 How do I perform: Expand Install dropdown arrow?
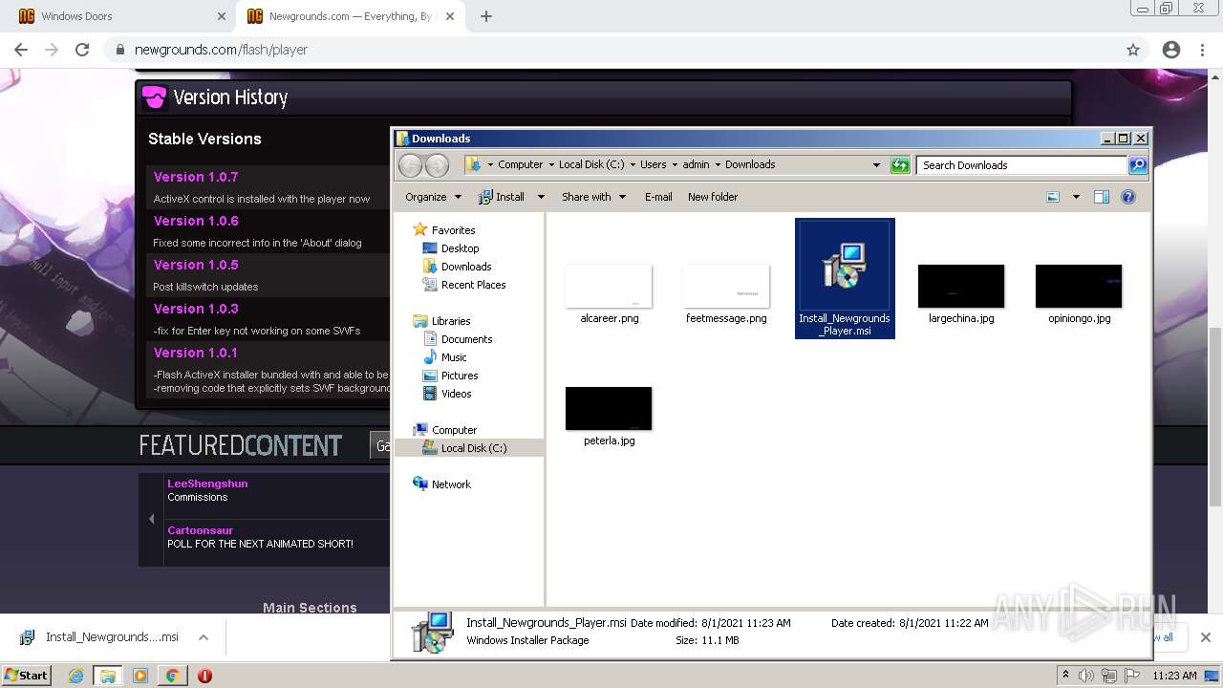pyautogui.click(x=540, y=197)
